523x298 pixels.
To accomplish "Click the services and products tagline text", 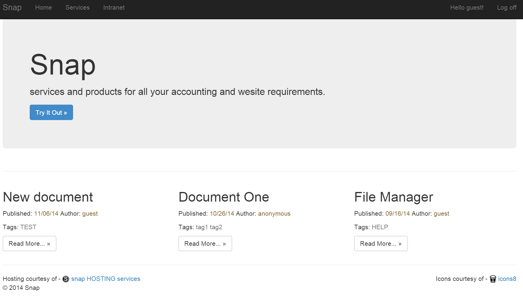I will point(177,92).
